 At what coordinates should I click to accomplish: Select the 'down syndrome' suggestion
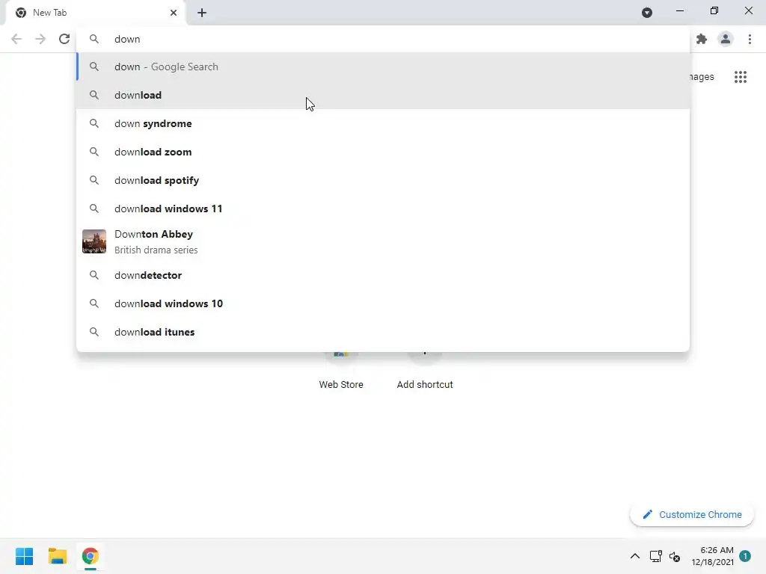pyautogui.click(x=383, y=123)
